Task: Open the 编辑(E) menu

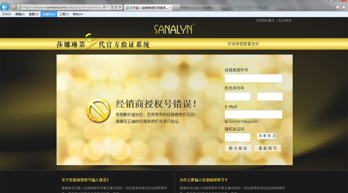Action: (x=20, y=14)
